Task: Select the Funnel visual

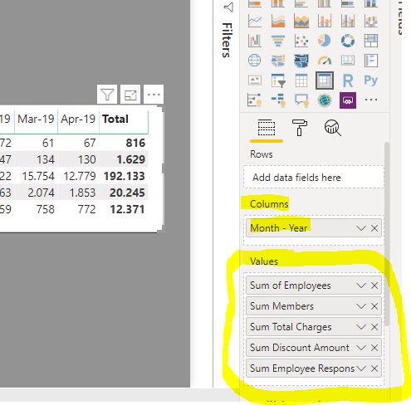Action: point(278,41)
